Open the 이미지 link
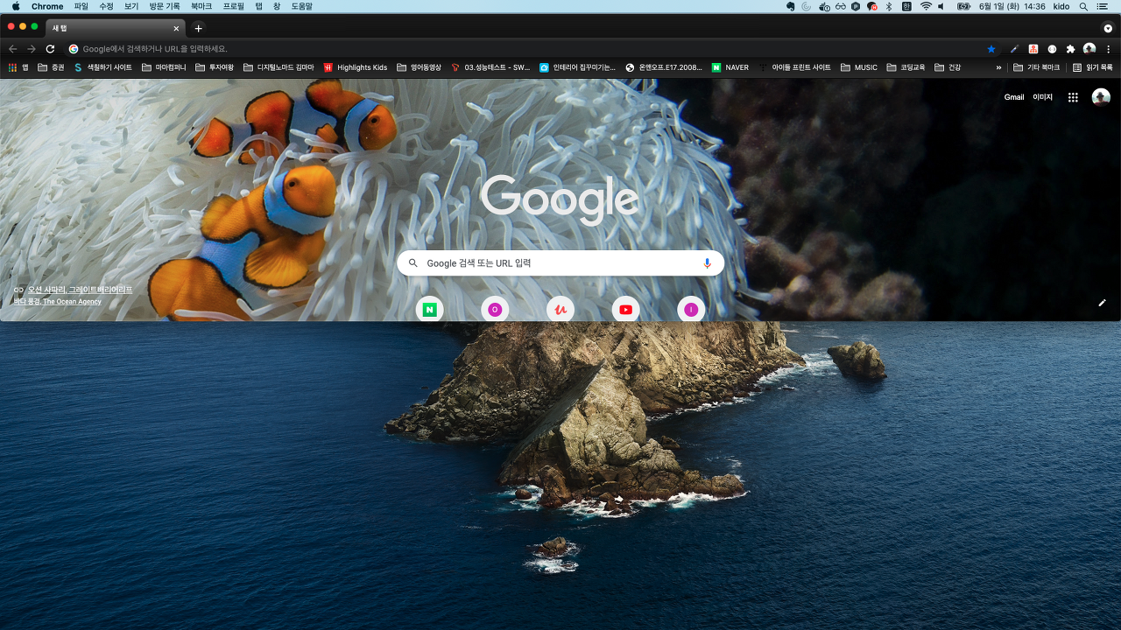The width and height of the screenshot is (1121, 630). 1042,97
